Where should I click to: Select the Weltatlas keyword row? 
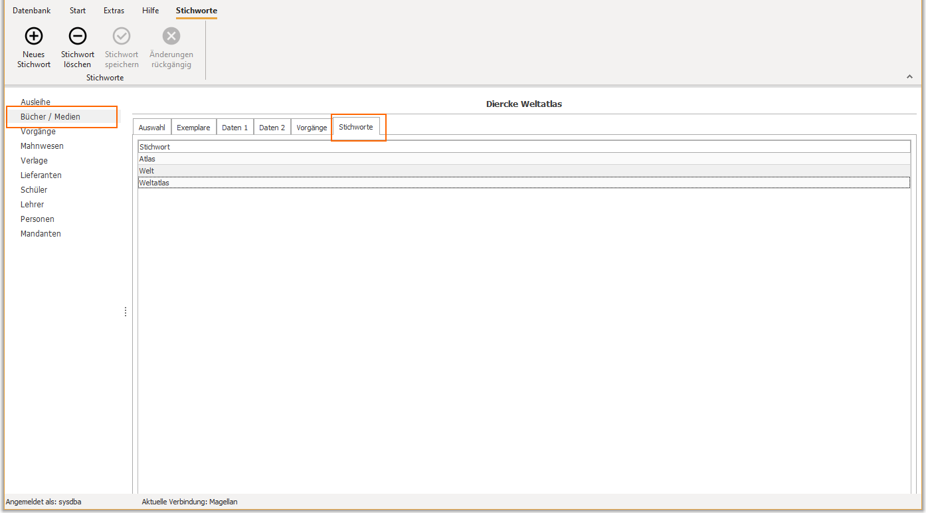click(x=524, y=183)
